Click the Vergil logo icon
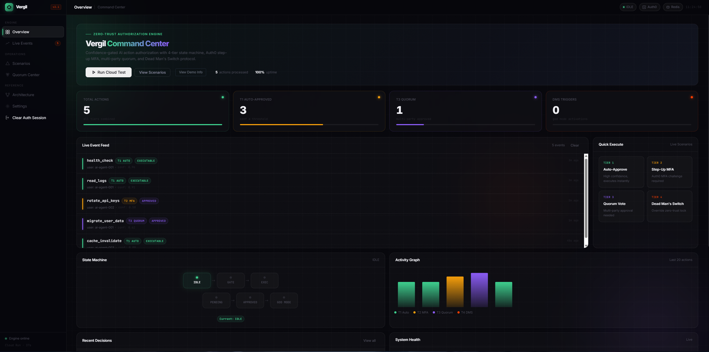The width and height of the screenshot is (709, 352). [x=9, y=7]
